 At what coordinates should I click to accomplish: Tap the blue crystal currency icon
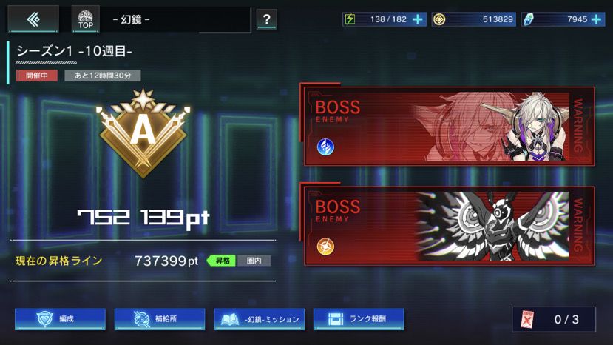click(529, 19)
